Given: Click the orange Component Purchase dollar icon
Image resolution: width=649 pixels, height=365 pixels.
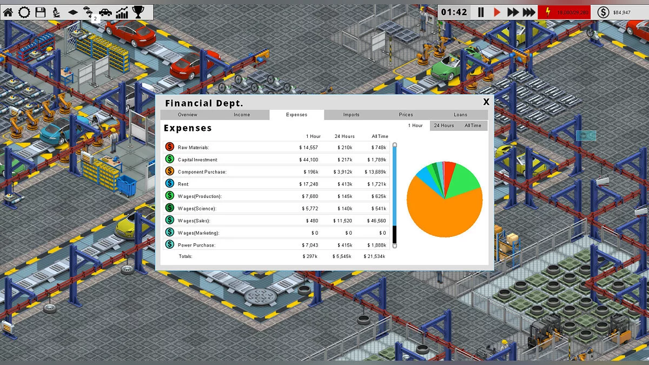Looking at the screenshot, I should tap(169, 171).
